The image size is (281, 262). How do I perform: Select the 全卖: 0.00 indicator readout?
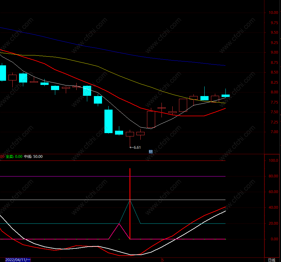point(14,157)
